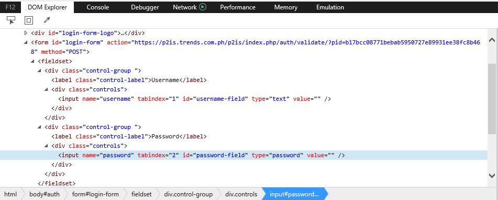The width and height of the screenshot is (498, 200).
Task: Collapse the second control-group div above Password
Action: [x=39, y=127]
